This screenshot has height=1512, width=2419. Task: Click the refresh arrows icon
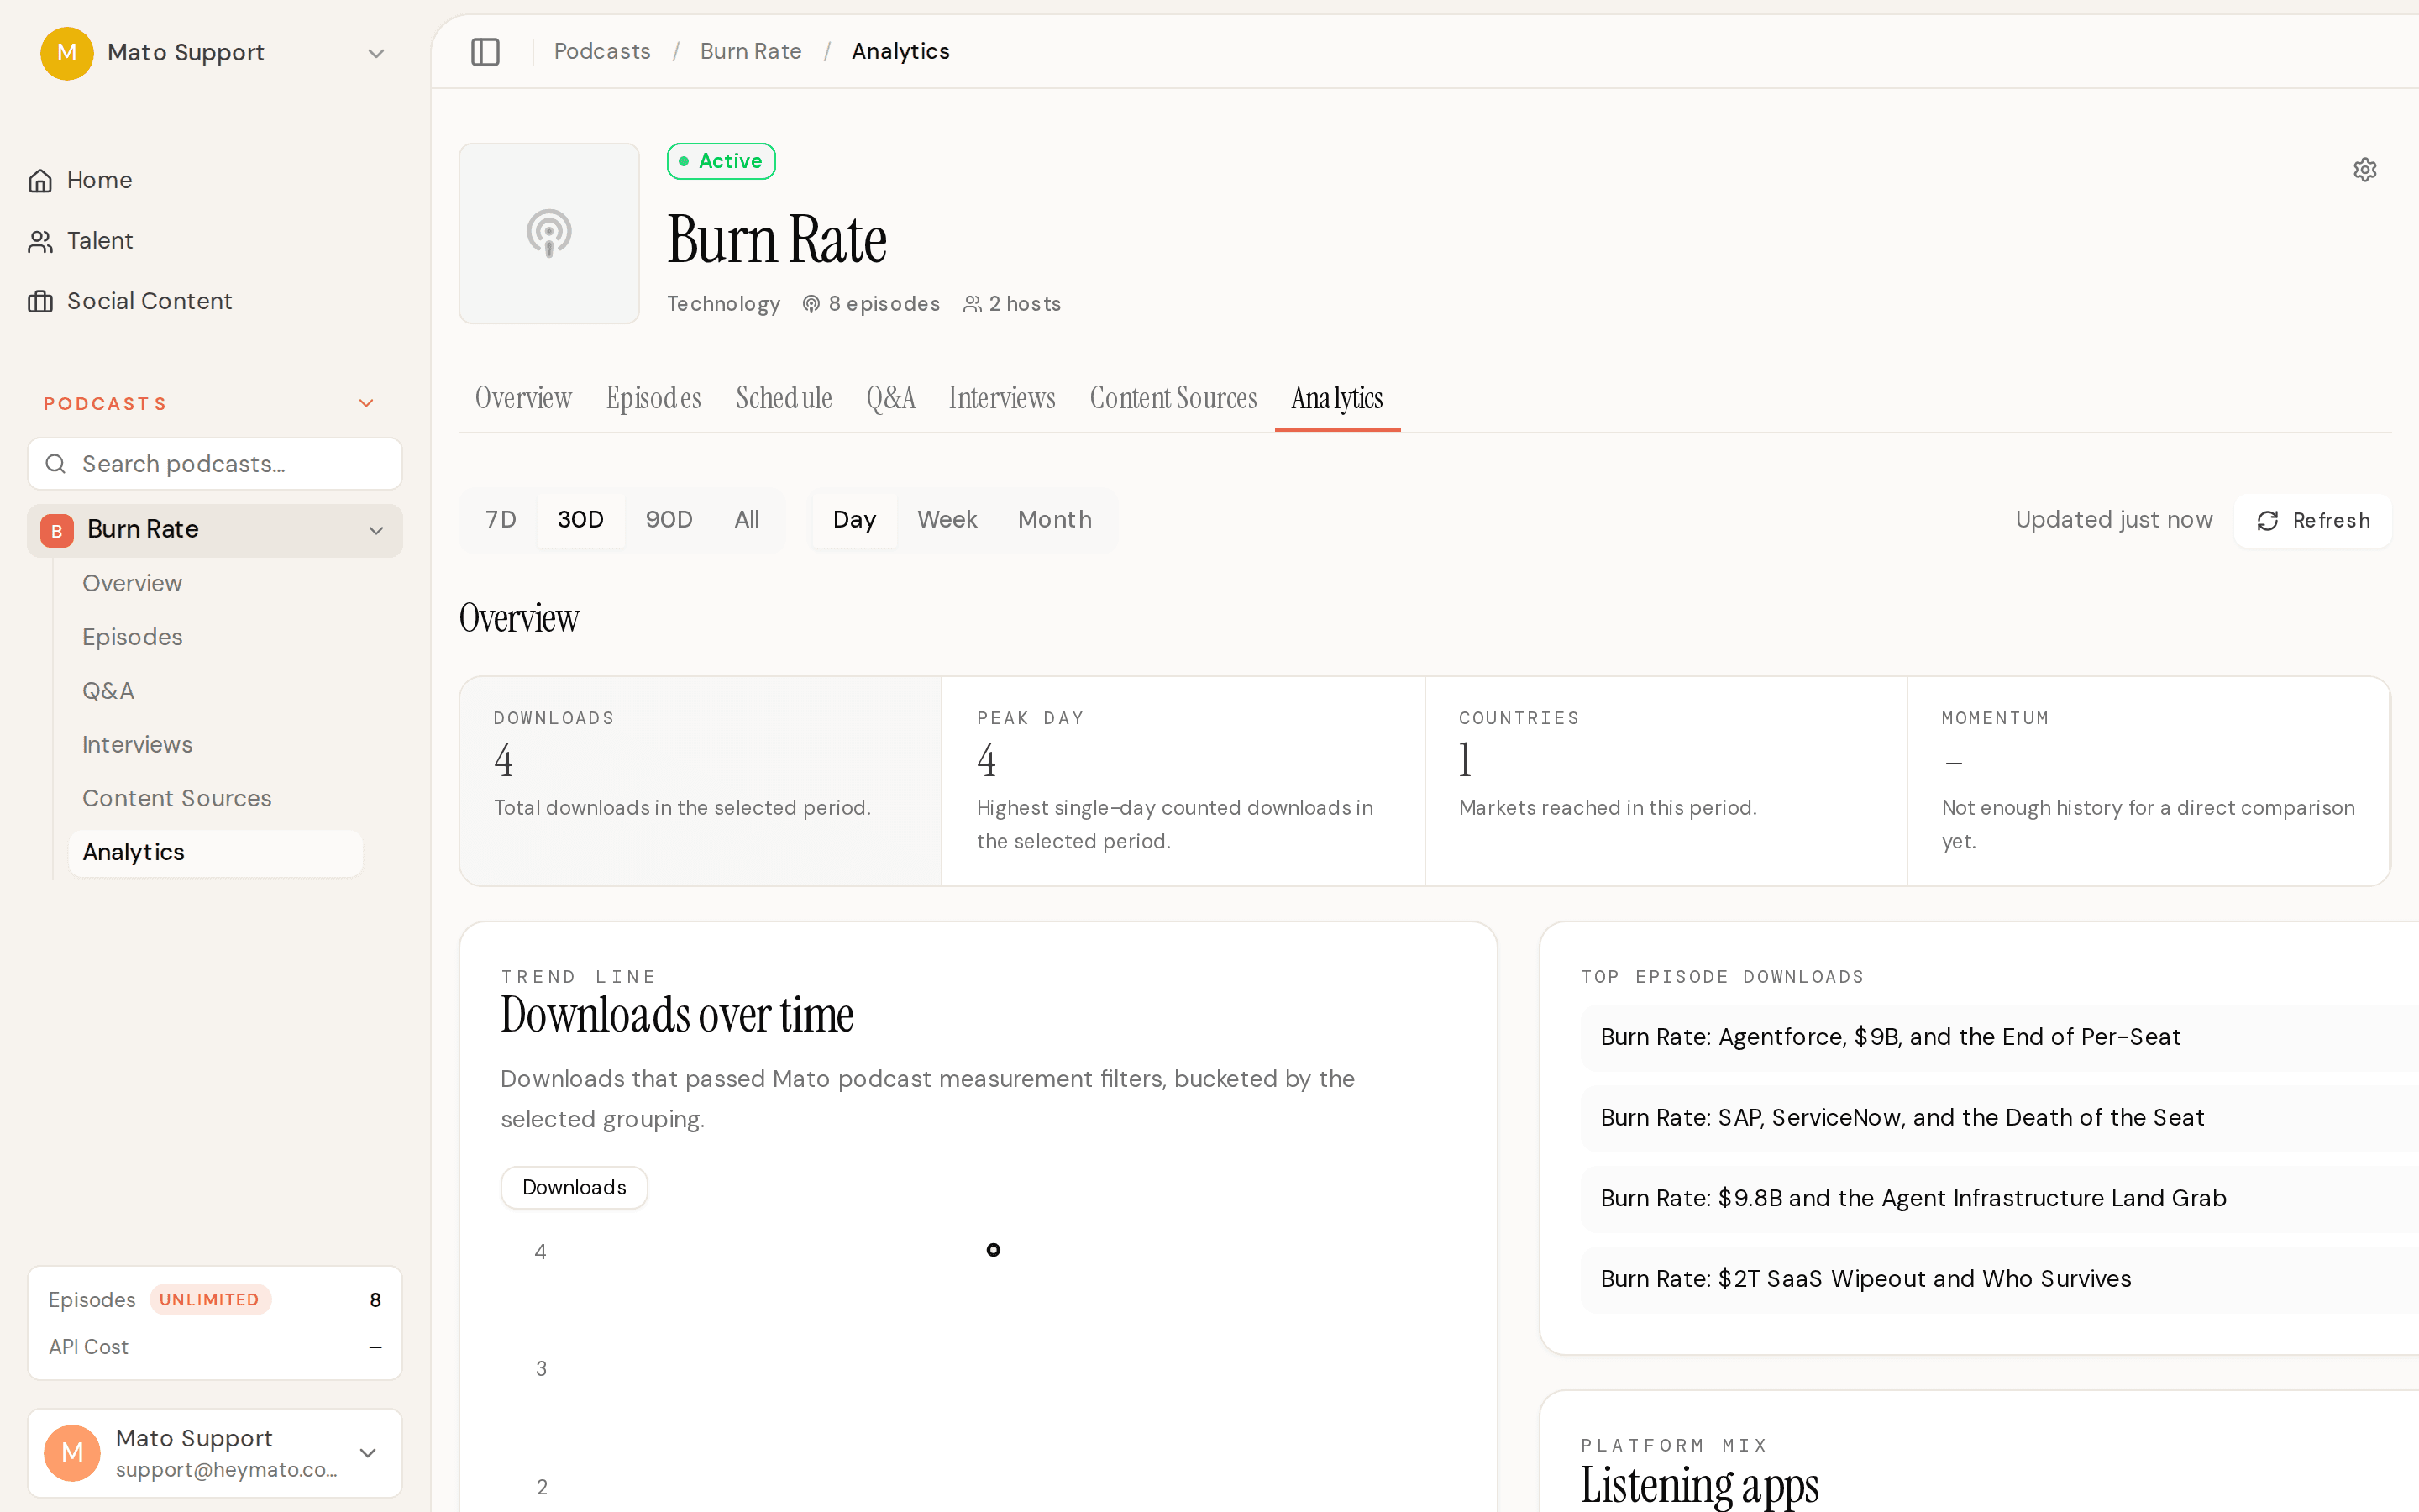[x=2267, y=521]
